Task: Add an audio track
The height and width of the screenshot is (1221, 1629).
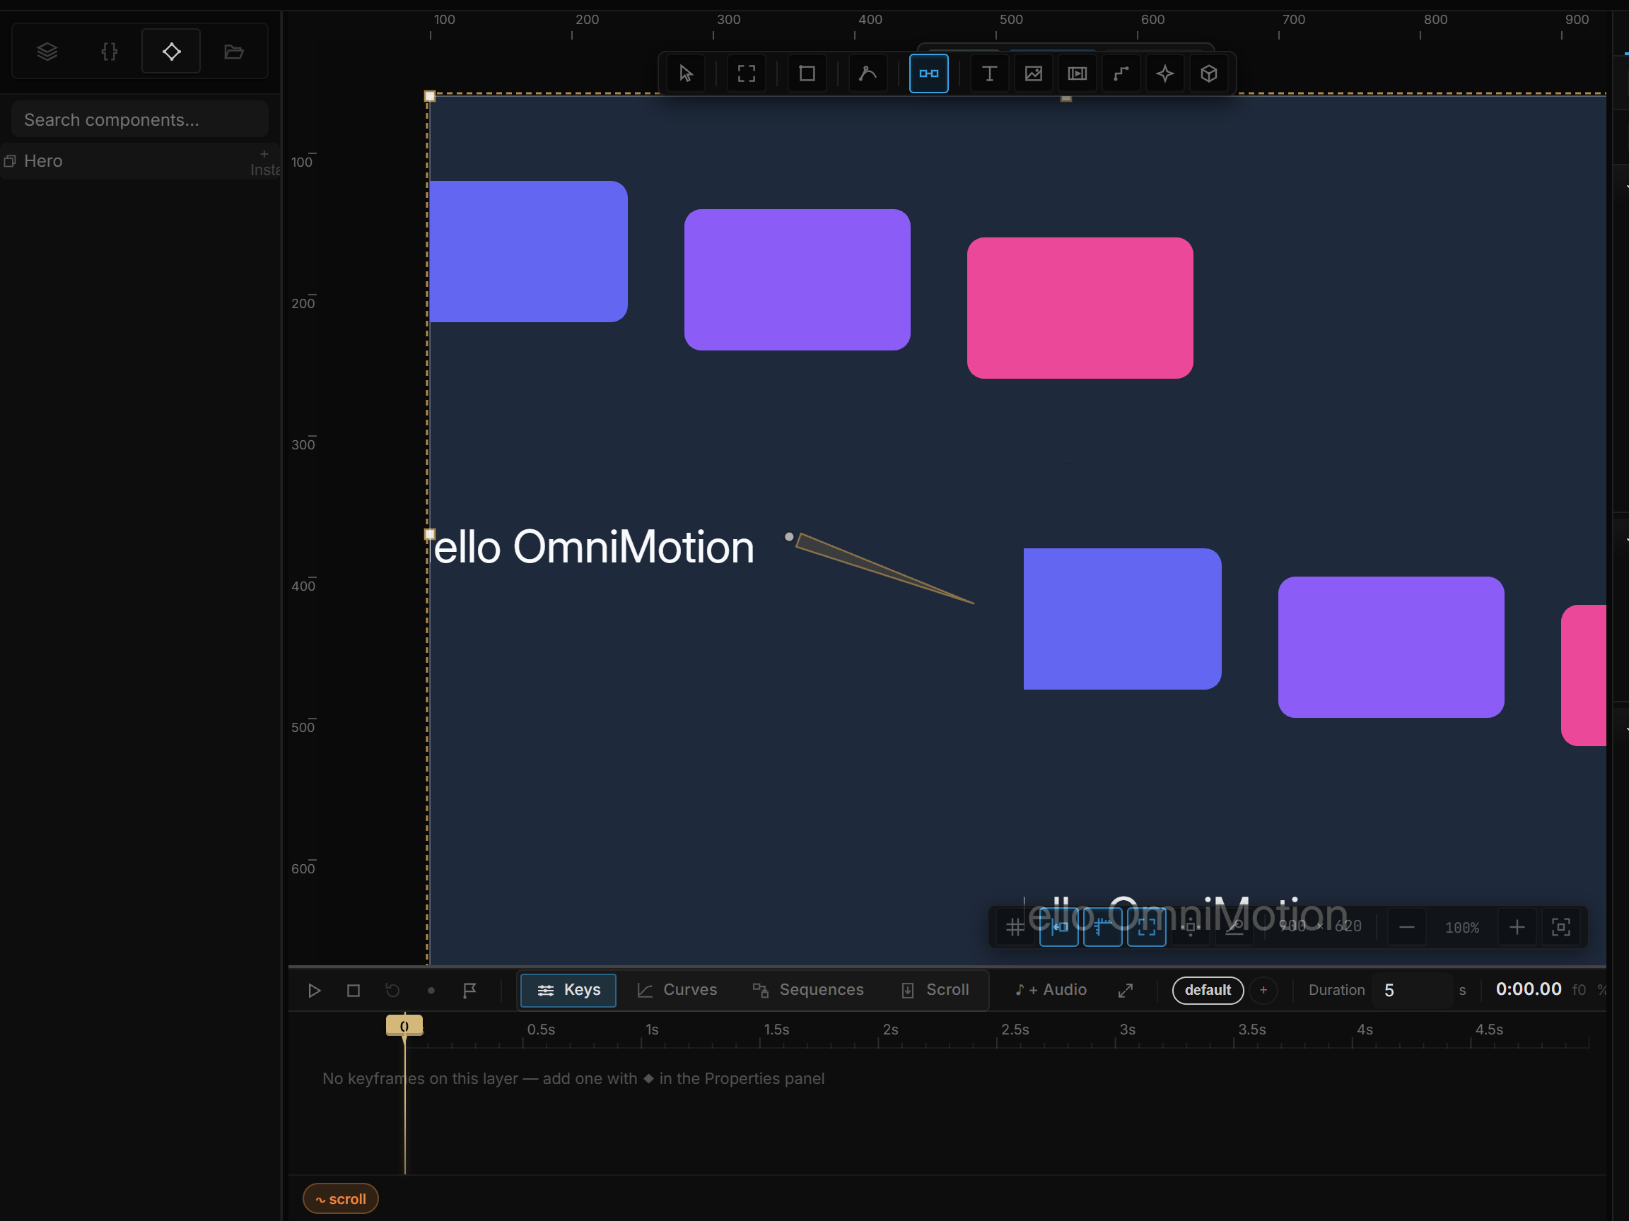Action: coord(1051,990)
